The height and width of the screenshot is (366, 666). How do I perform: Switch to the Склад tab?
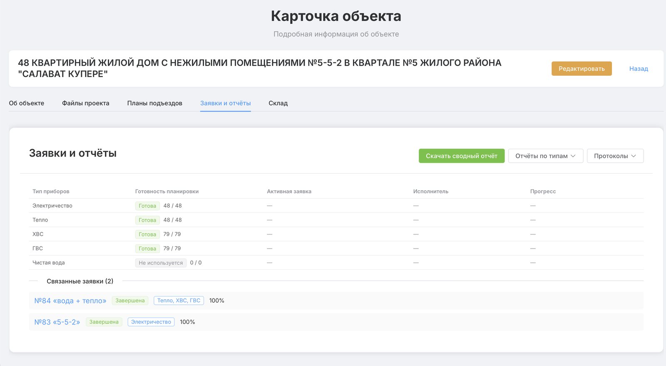tap(278, 103)
